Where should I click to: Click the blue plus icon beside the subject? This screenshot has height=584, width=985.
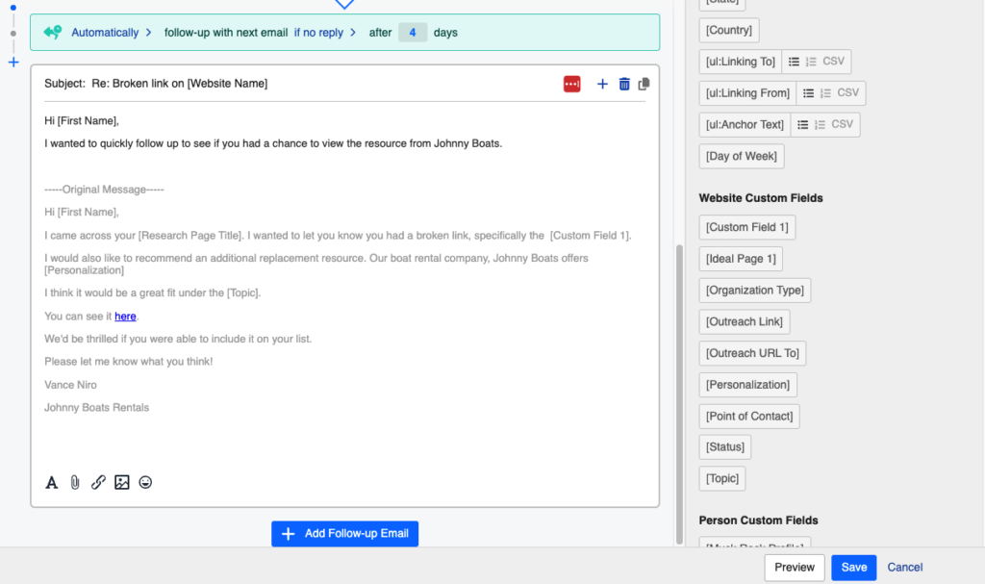click(603, 84)
